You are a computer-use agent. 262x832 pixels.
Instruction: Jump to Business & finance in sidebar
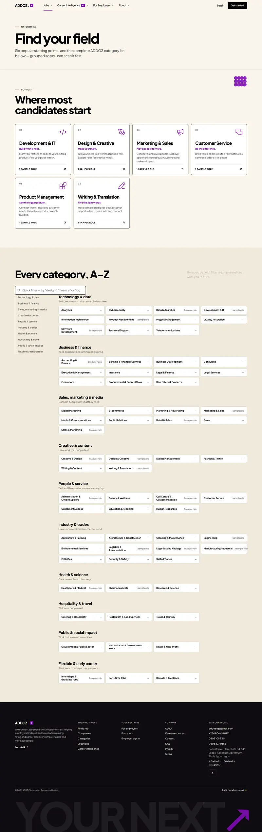click(28, 304)
